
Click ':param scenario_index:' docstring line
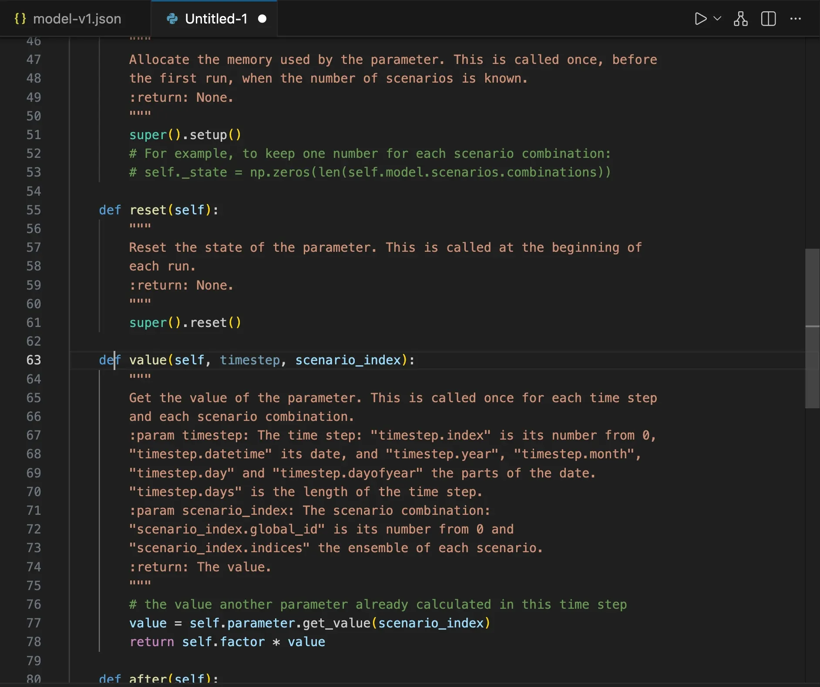309,510
